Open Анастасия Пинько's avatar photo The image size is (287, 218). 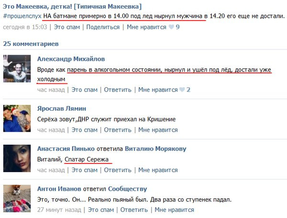coord(17,159)
